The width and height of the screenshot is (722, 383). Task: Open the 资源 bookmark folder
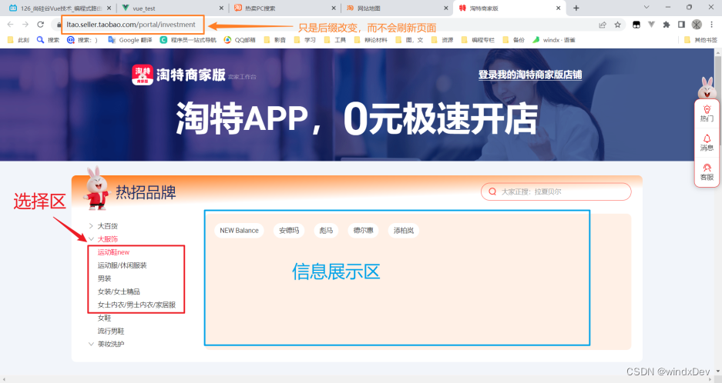[x=442, y=40]
